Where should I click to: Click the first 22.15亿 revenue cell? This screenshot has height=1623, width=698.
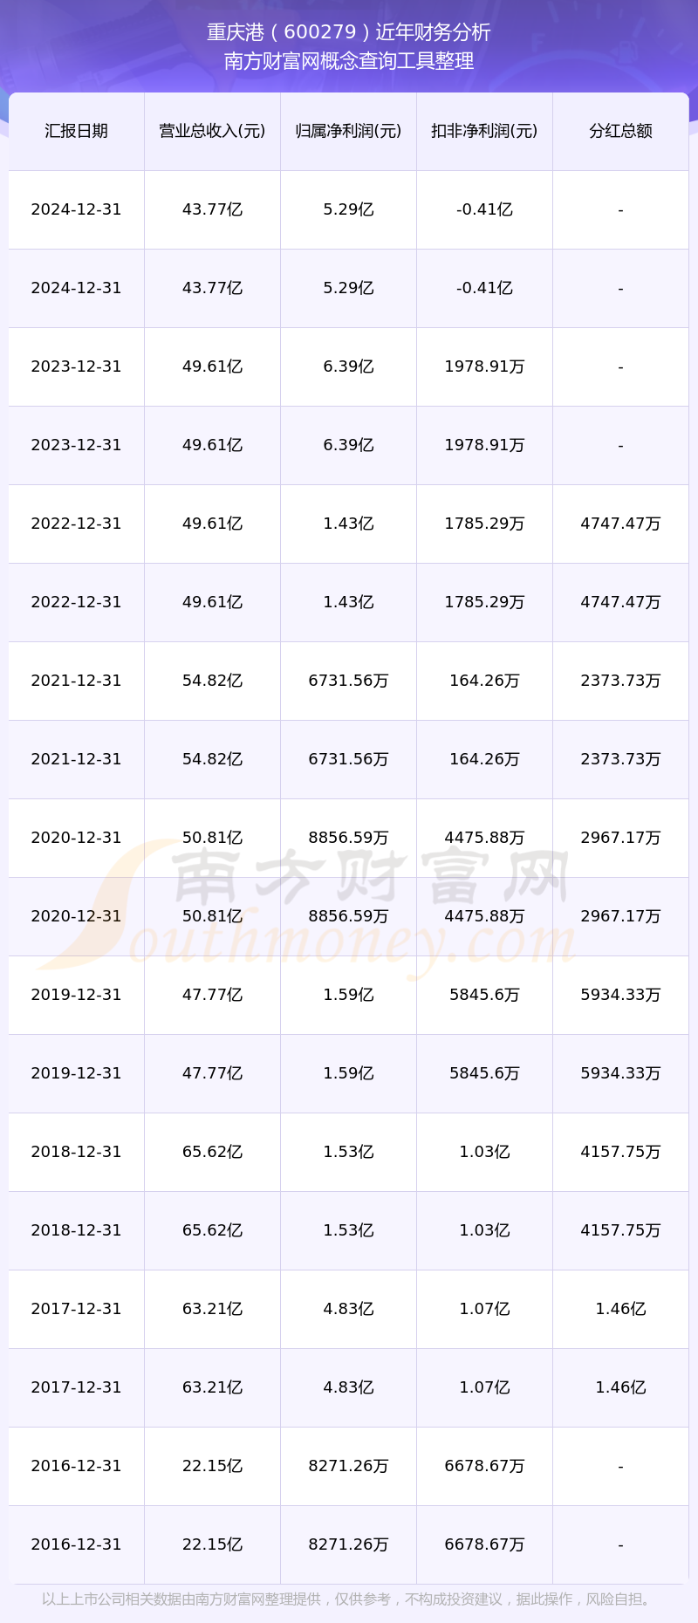(212, 1466)
